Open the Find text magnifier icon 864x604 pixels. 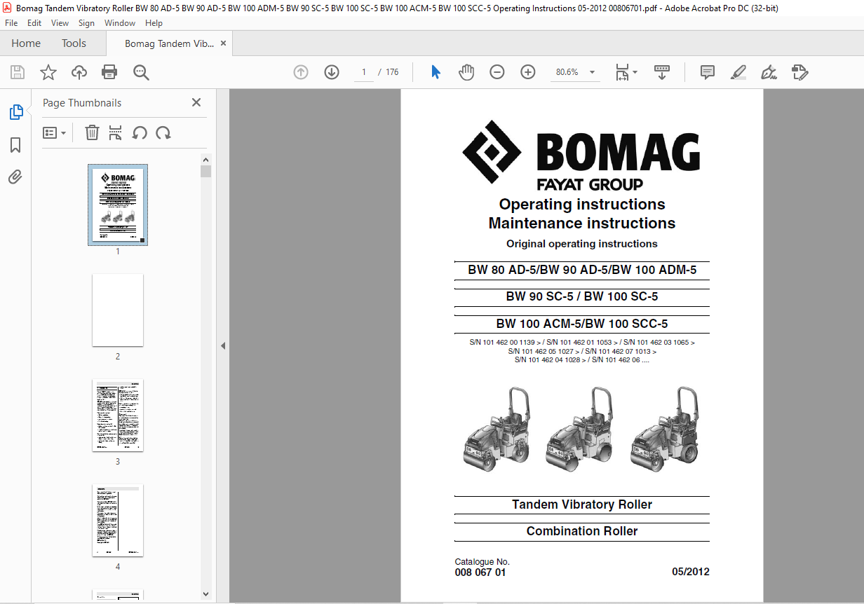[141, 72]
